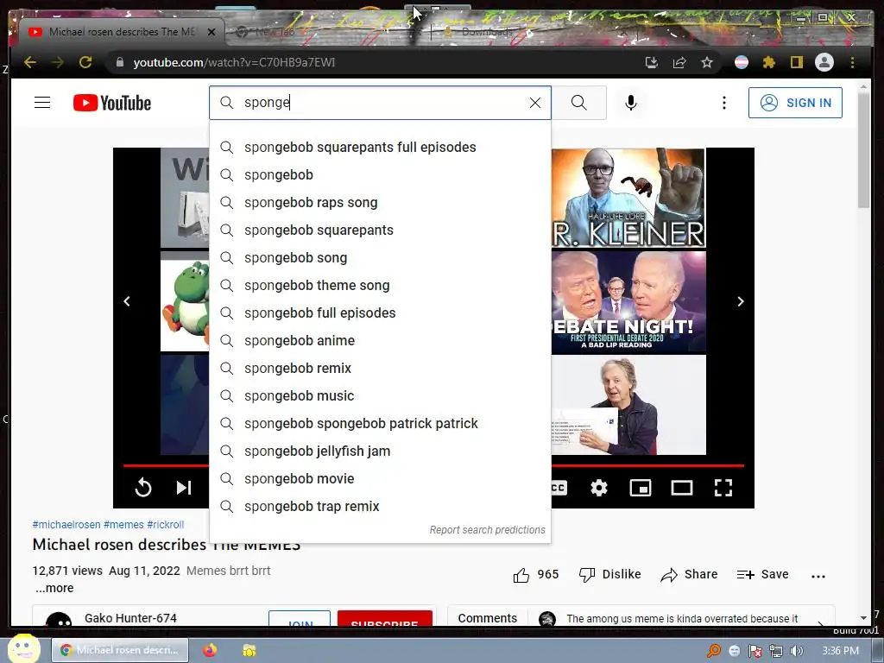Pick the 'spongebob trap remix' suggestion
Image resolution: width=884 pixels, height=663 pixels.
pyautogui.click(x=380, y=506)
